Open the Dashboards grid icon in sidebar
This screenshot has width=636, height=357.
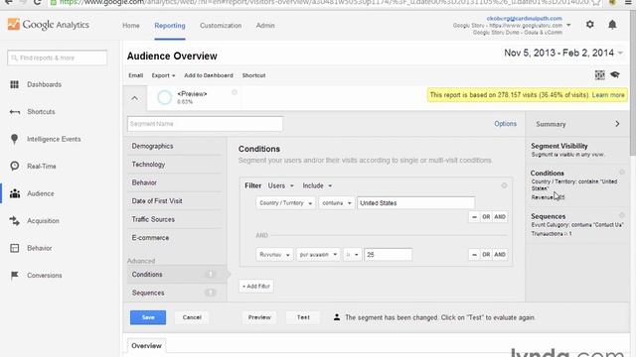(x=15, y=84)
